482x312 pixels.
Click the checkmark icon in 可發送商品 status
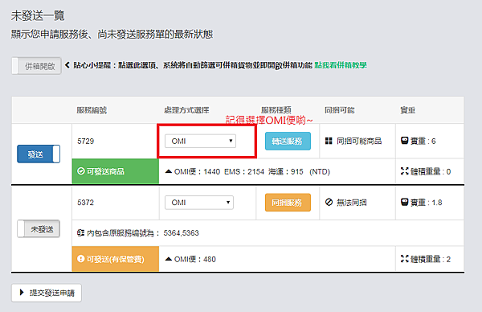tap(81, 171)
